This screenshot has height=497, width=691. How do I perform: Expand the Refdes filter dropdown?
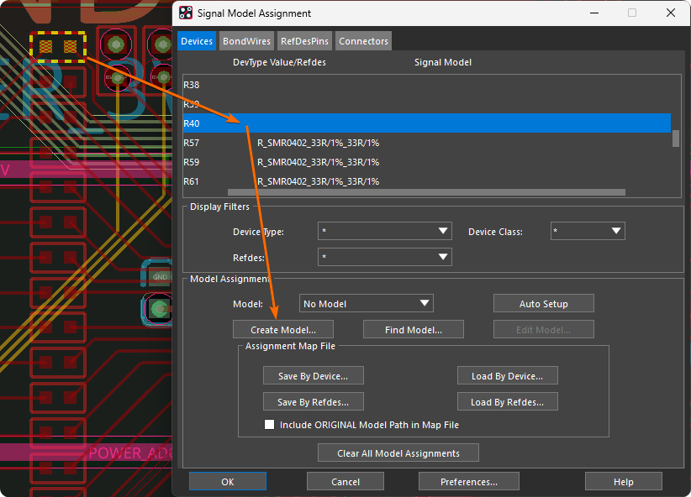pyautogui.click(x=384, y=257)
